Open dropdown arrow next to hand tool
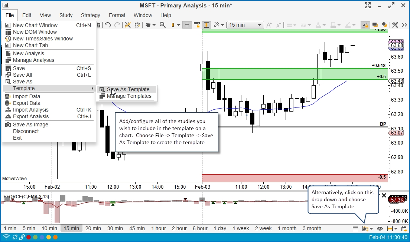 tap(154, 25)
